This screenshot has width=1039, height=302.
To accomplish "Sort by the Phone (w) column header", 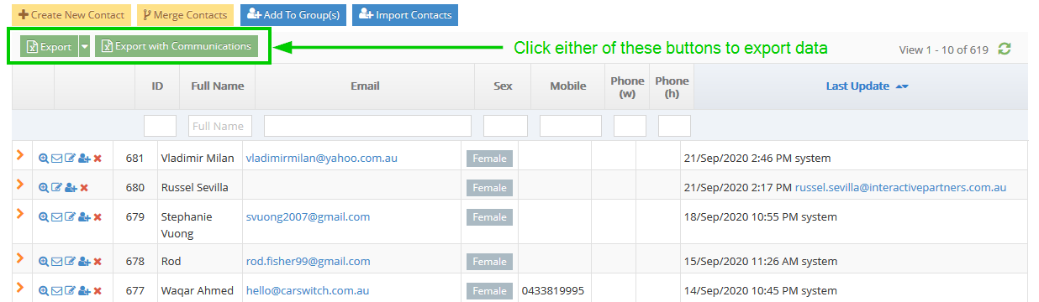I will [x=627, y=86].
